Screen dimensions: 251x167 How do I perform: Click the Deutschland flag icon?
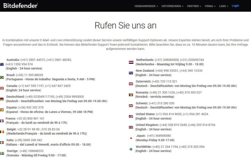(2, 99)
